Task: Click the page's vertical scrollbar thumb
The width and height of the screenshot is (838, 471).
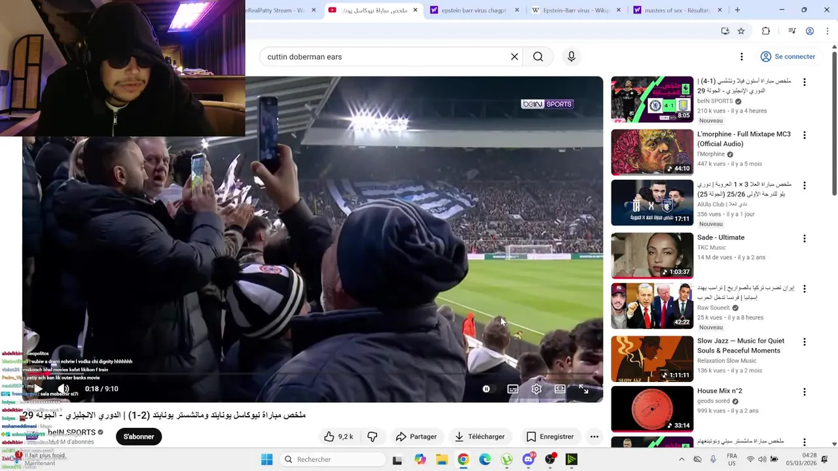Action: [x=834, y=122]
